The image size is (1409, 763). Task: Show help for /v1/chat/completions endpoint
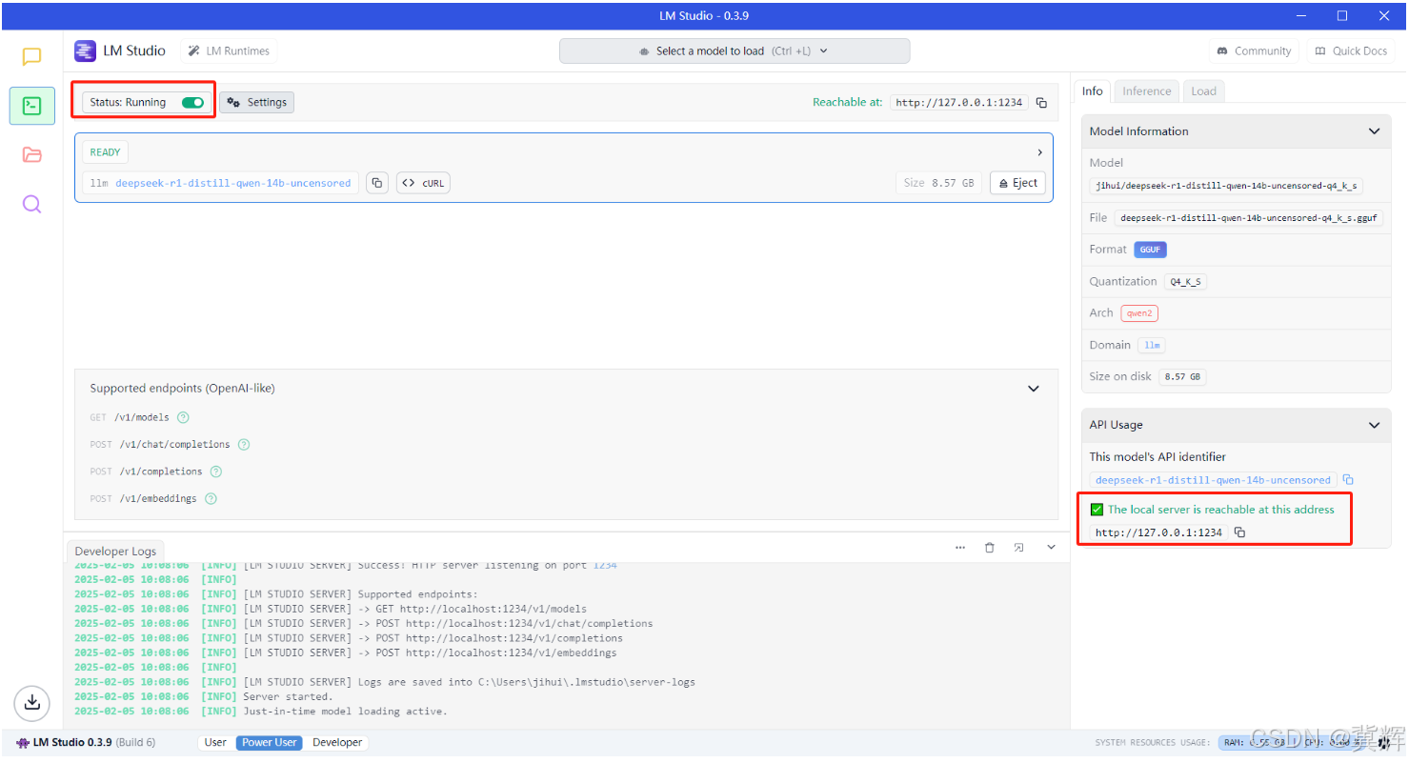(244, 445)
